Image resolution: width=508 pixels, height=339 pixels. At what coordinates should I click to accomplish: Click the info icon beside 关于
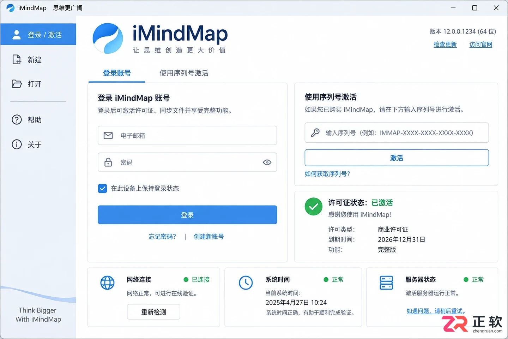17,144
